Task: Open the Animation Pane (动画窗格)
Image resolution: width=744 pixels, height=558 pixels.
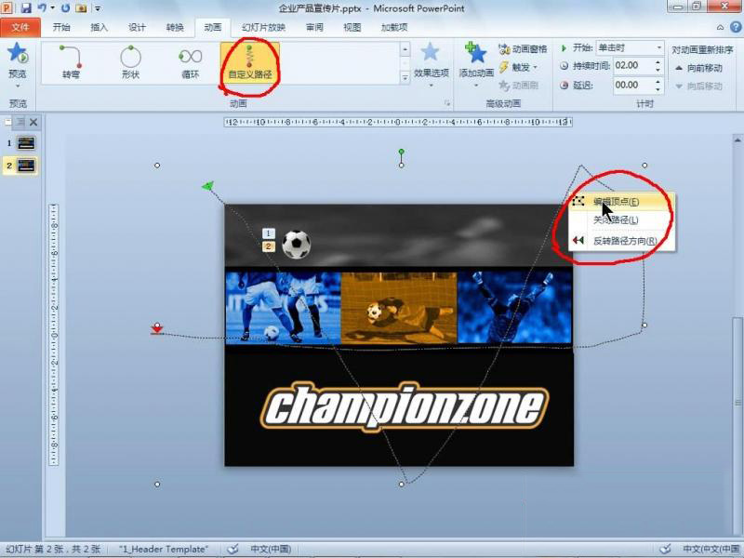Action: click(x=523, y=49)
